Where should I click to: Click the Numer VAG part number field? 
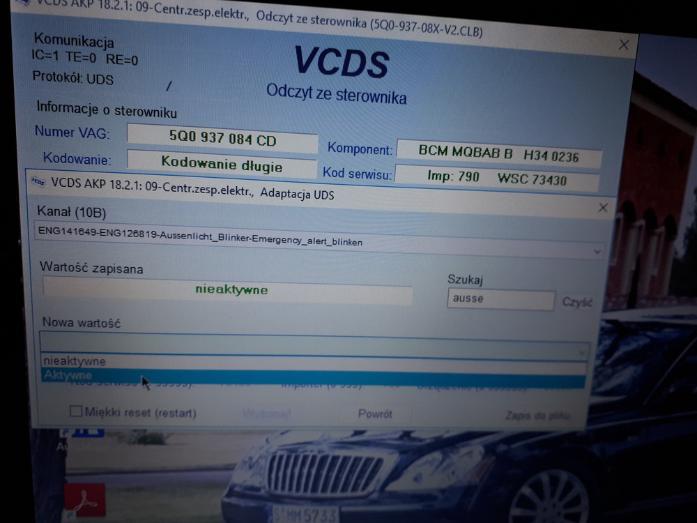pyautogui.click(x=222, y=139)
